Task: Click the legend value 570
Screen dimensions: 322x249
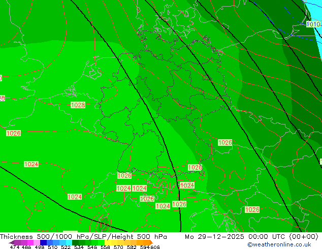Action: pyautogui.click(x=118, y=247)
